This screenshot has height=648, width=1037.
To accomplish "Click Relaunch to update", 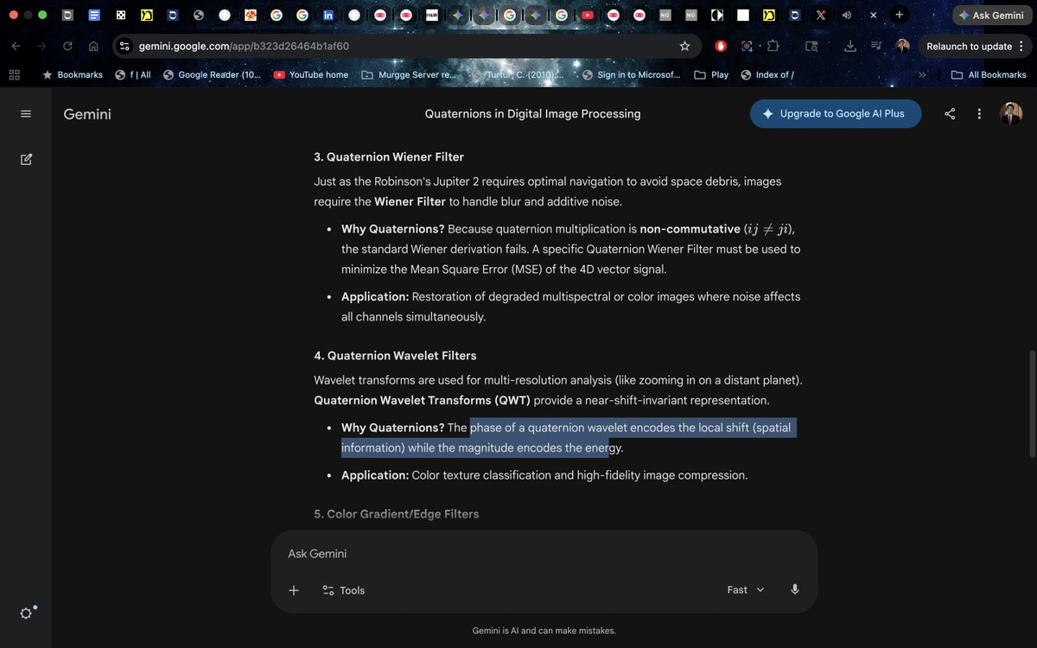I will [969, 47].
